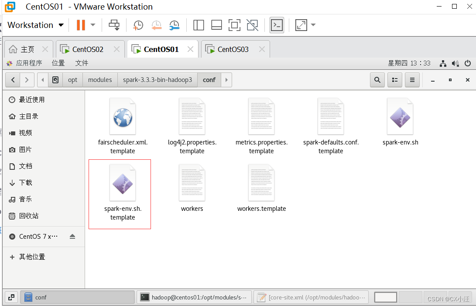Open 其他位置 in sidebar
This screenshot has height=306, width=476.
click(x=44, y=257)
